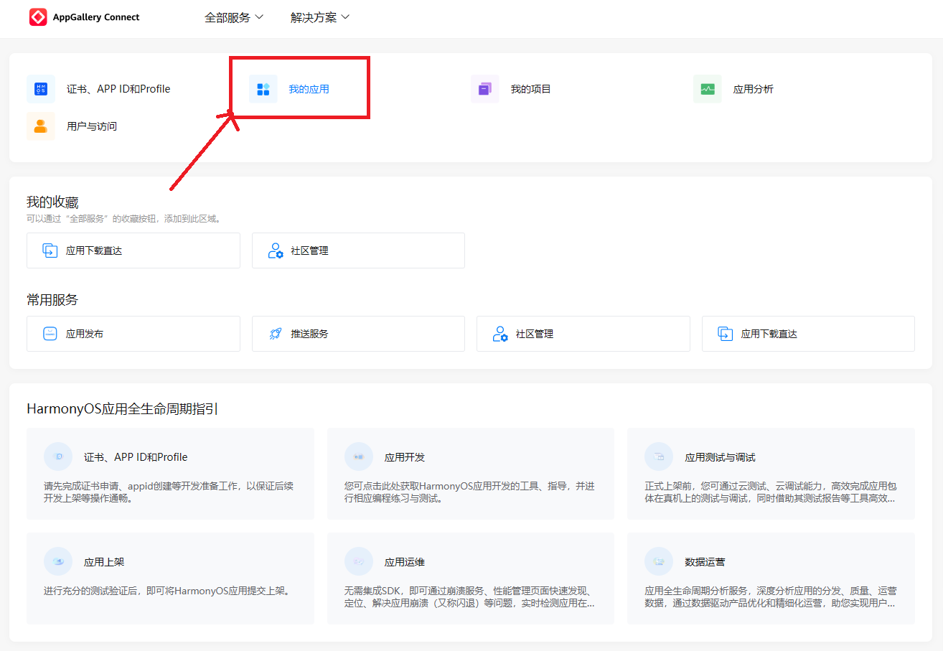
Task: Click the 应用发布 icon in 常用服务
Action: pyautogui.click(x=50, y=334)
